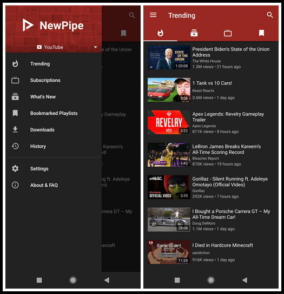
Task: Click title LeBron James Breaks Kareem's Record
Action: [x=227, y=149]
